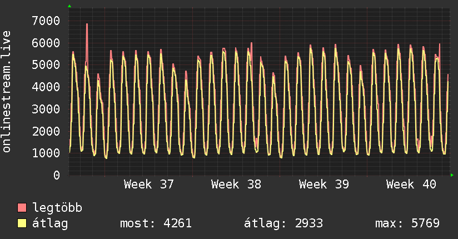
Task: Click the 4000 y-axis value
Action: [46, 87]
